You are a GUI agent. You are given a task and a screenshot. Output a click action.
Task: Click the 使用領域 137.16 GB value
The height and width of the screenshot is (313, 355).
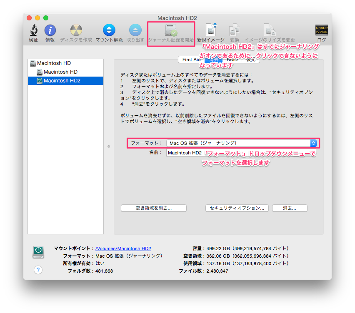pos(247,263)
